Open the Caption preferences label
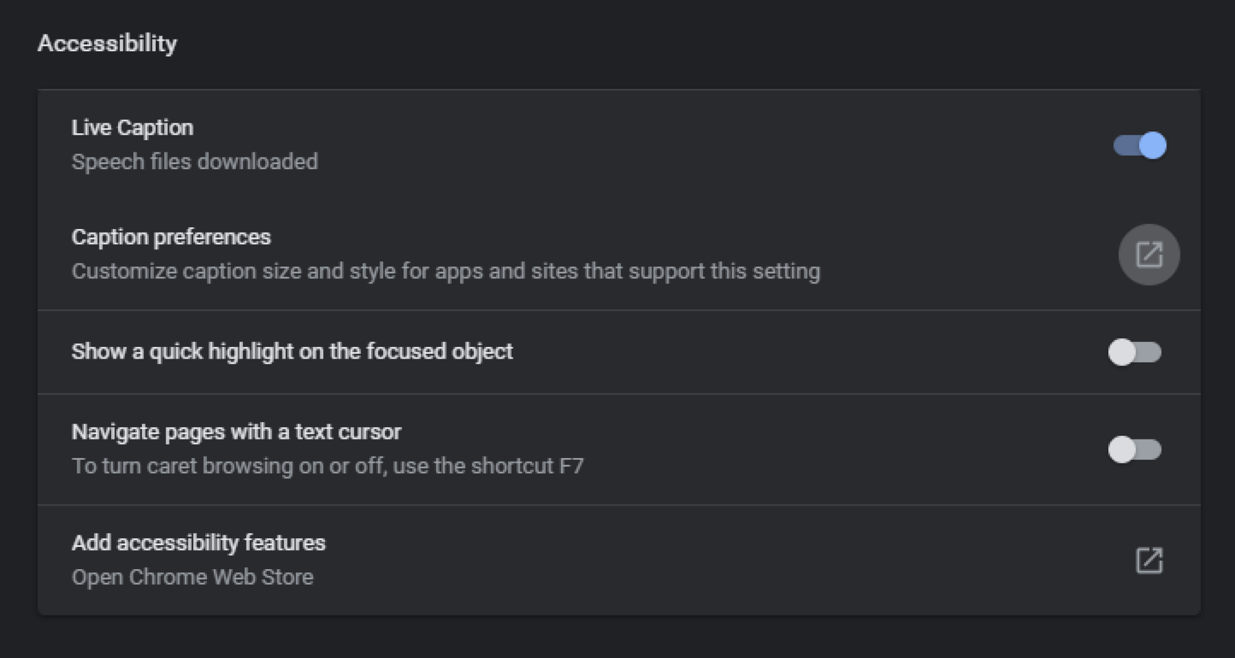1235x658 pixels. tap(171, 237)
